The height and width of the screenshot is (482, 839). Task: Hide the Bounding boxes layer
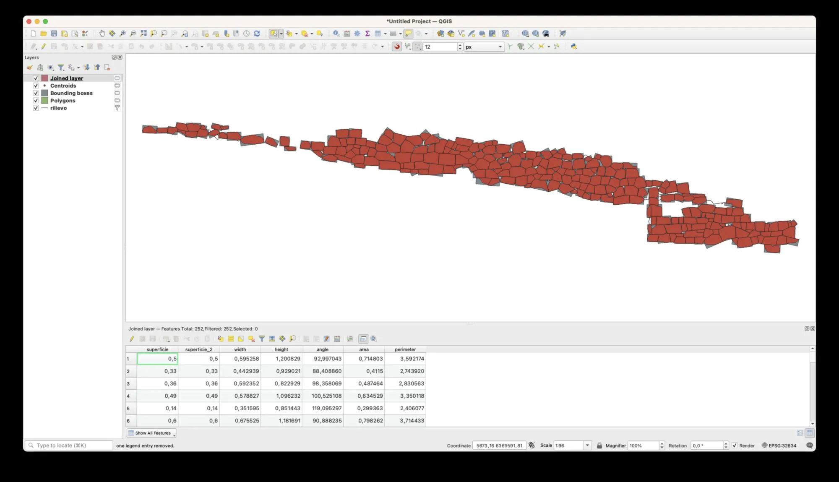coord(36,93)
